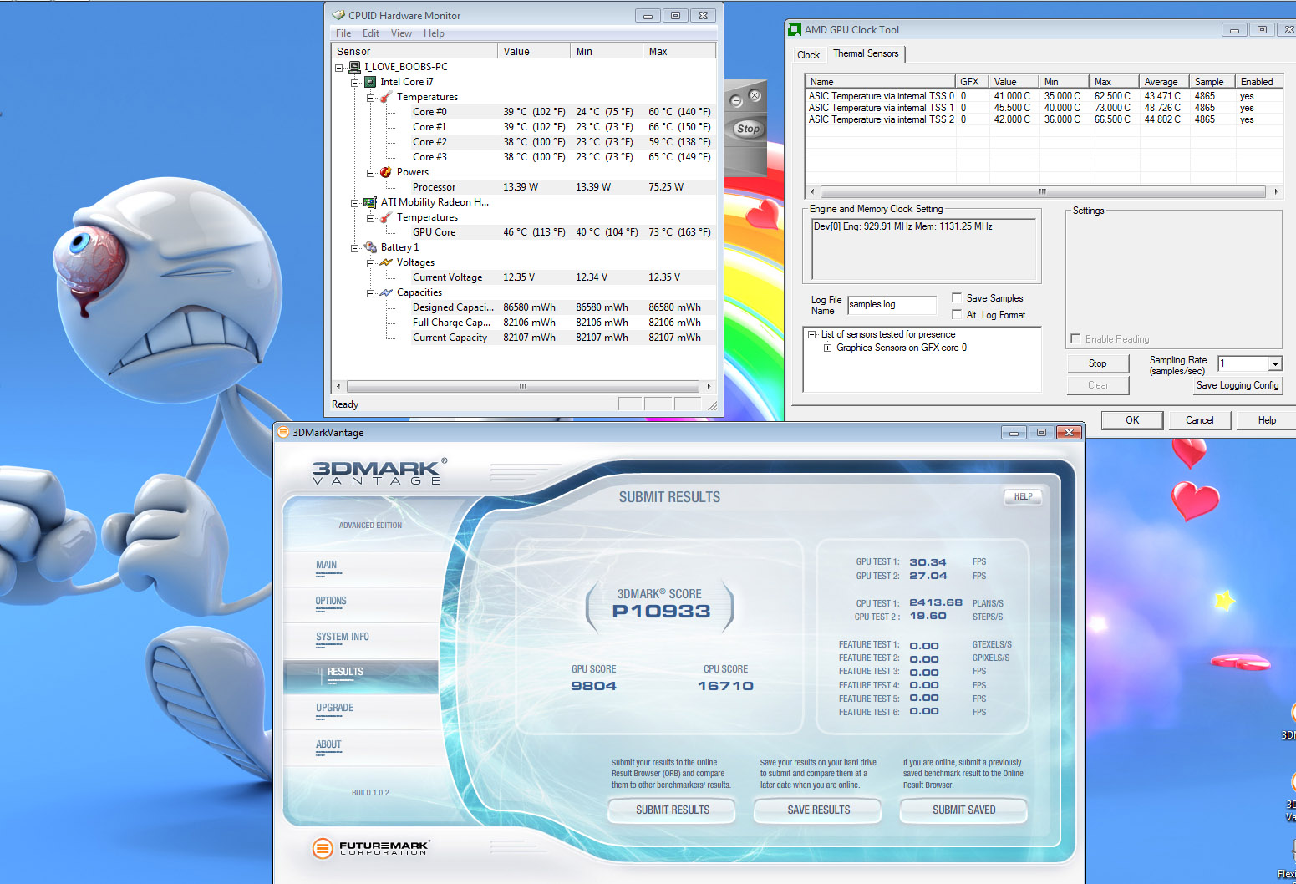Click Hardware Monitor horizontal scrollbar thumb
Screen dimensions: 1296x884
pyautogui.click(x=523, y=386)
